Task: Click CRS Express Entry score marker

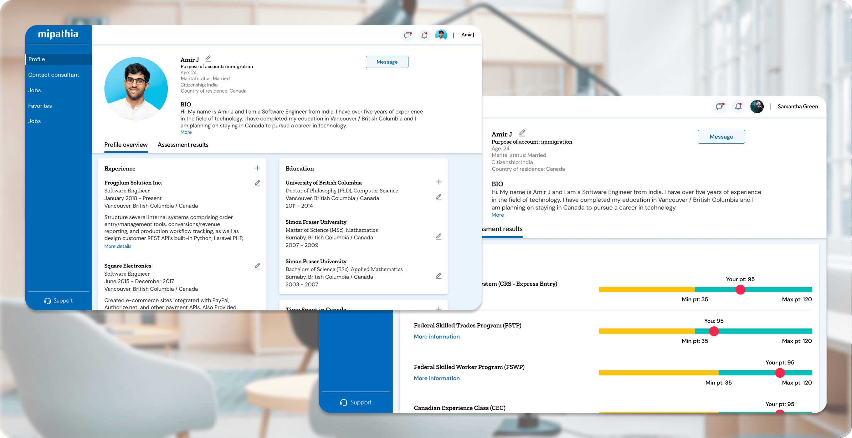Action: 740,290
